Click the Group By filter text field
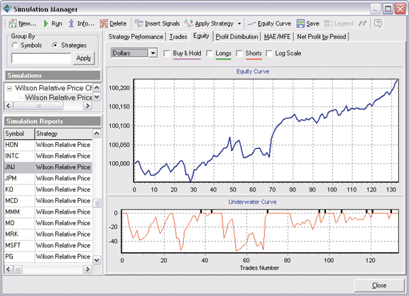 pos(41,58)
